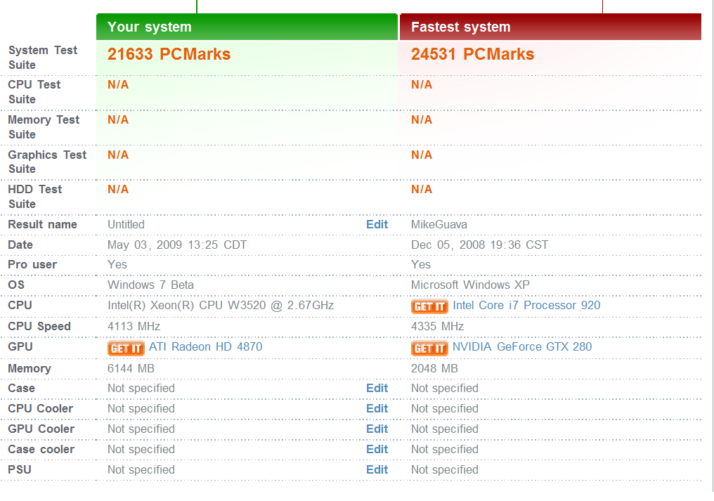This screenshot has width=714, height=501.
Task: Select the Fastest system header
Action: [x=550, y=27]
